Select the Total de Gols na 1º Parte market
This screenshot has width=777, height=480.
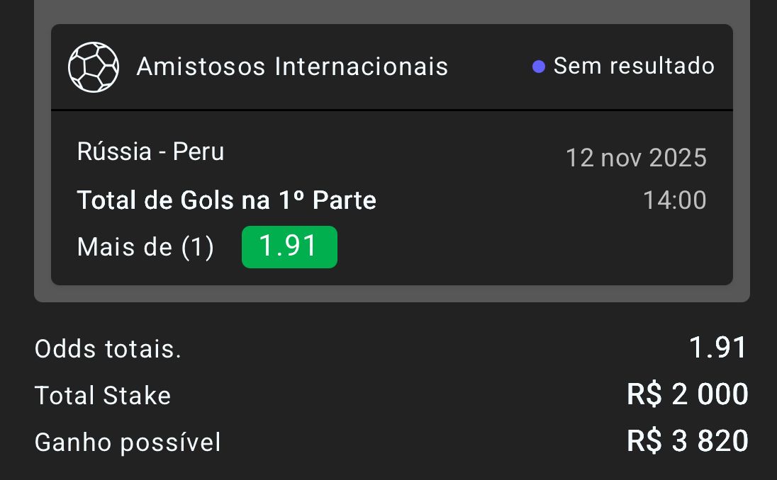tap(226, 200)
